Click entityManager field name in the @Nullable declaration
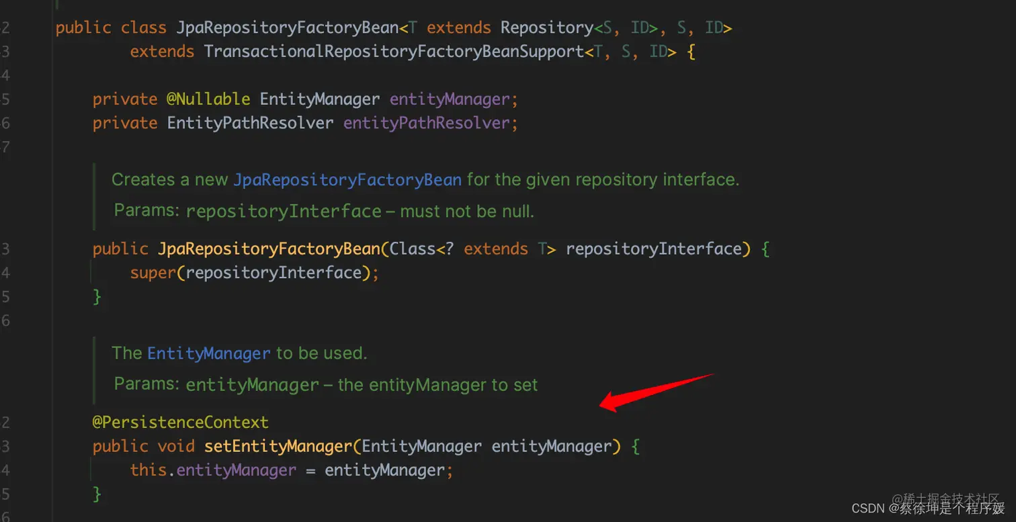Image resolution: width=1016 pixels, height=522 pixels. tap(450, 99)
